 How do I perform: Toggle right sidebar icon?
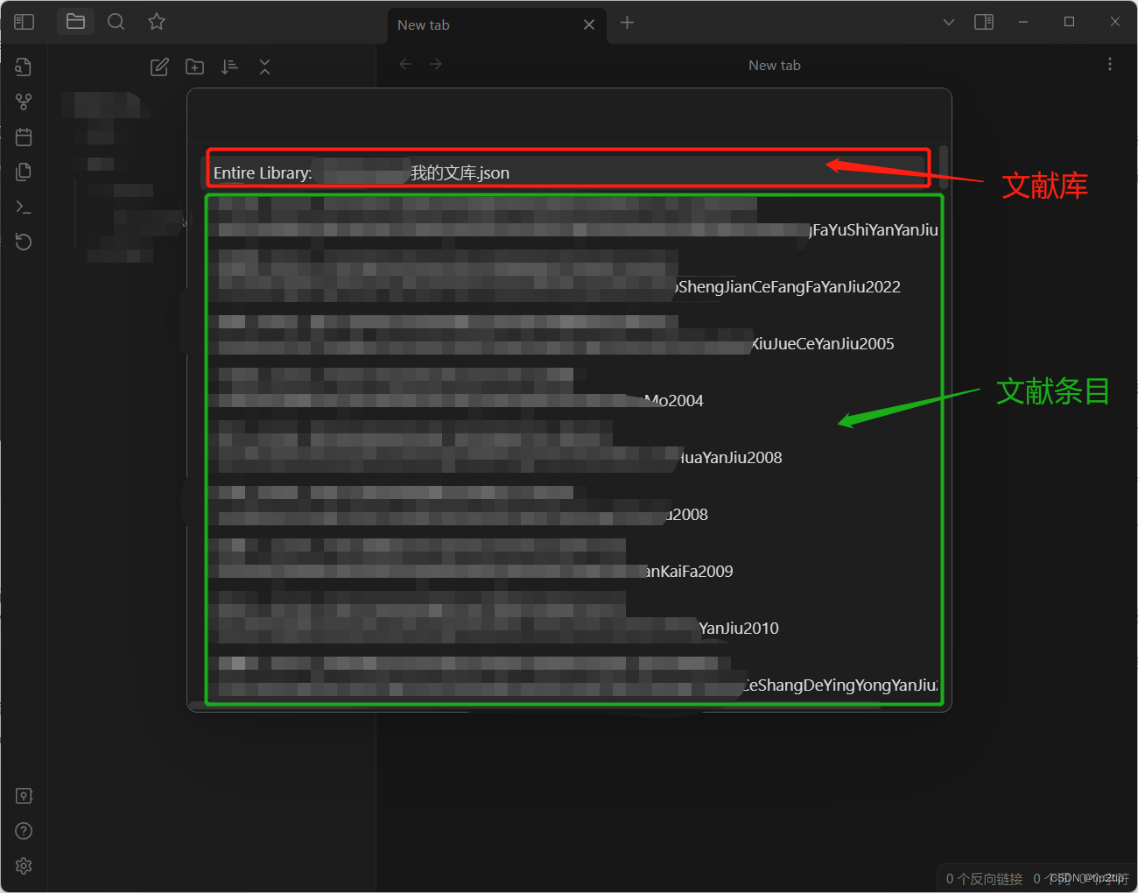coord(984,22)
